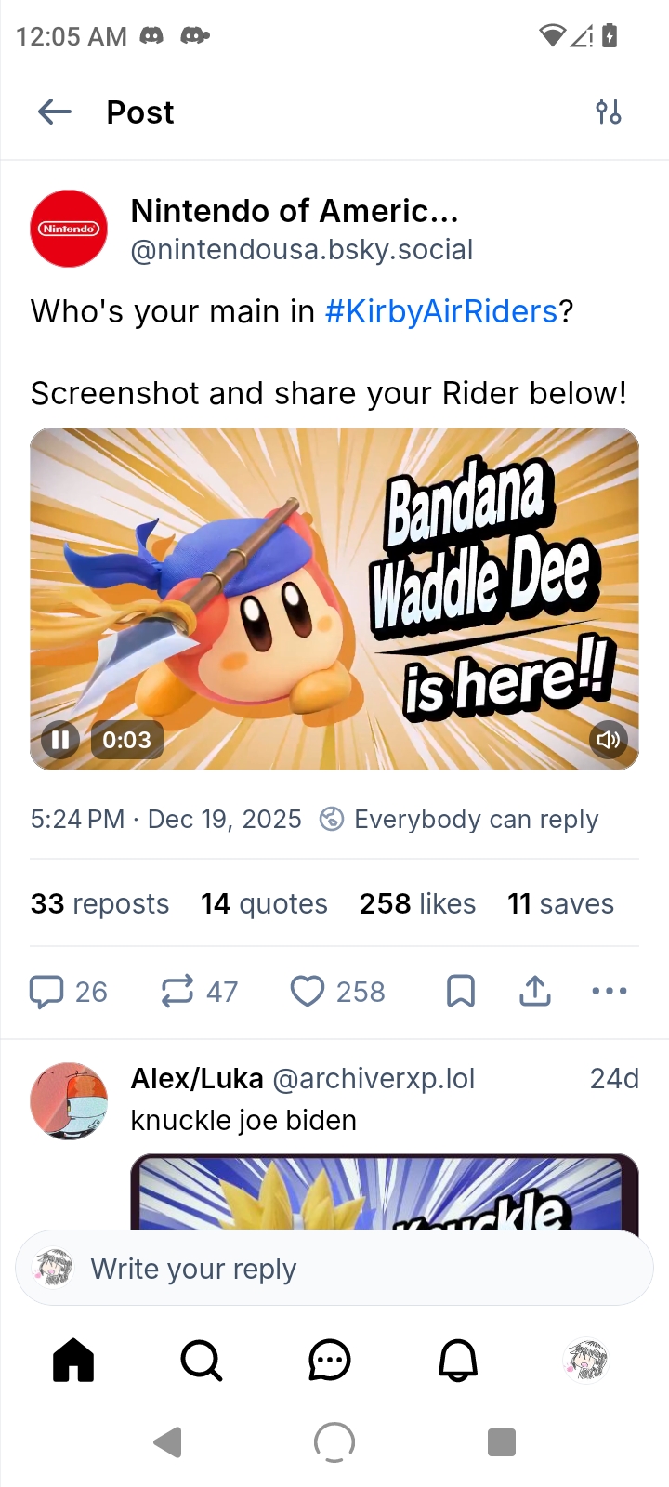669x1487 pixels.
Task: Go back using the arrow icon
Action: coord(55,112)
